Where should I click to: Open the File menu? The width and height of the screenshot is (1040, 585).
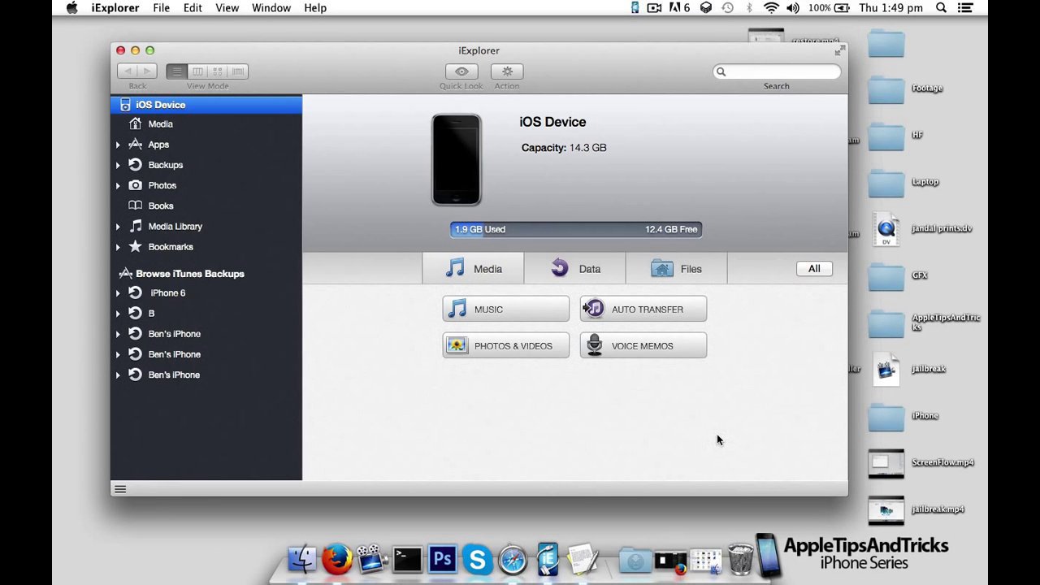click(x=161, y=8)
